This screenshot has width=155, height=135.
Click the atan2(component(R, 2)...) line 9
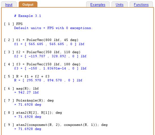62,125
